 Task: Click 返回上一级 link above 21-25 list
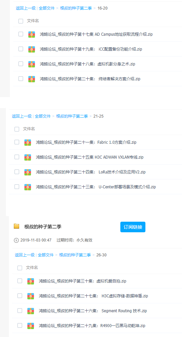[22, 116]
